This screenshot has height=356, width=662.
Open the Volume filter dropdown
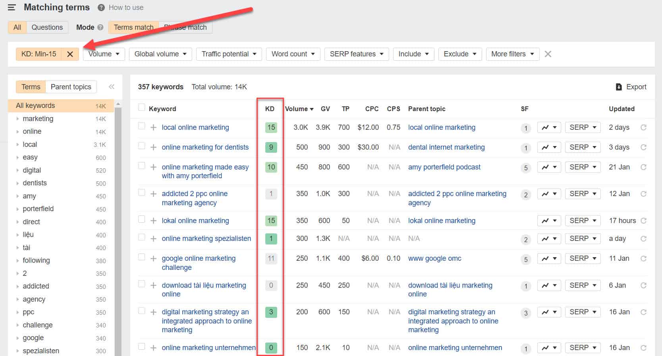(x=104, y=54)
